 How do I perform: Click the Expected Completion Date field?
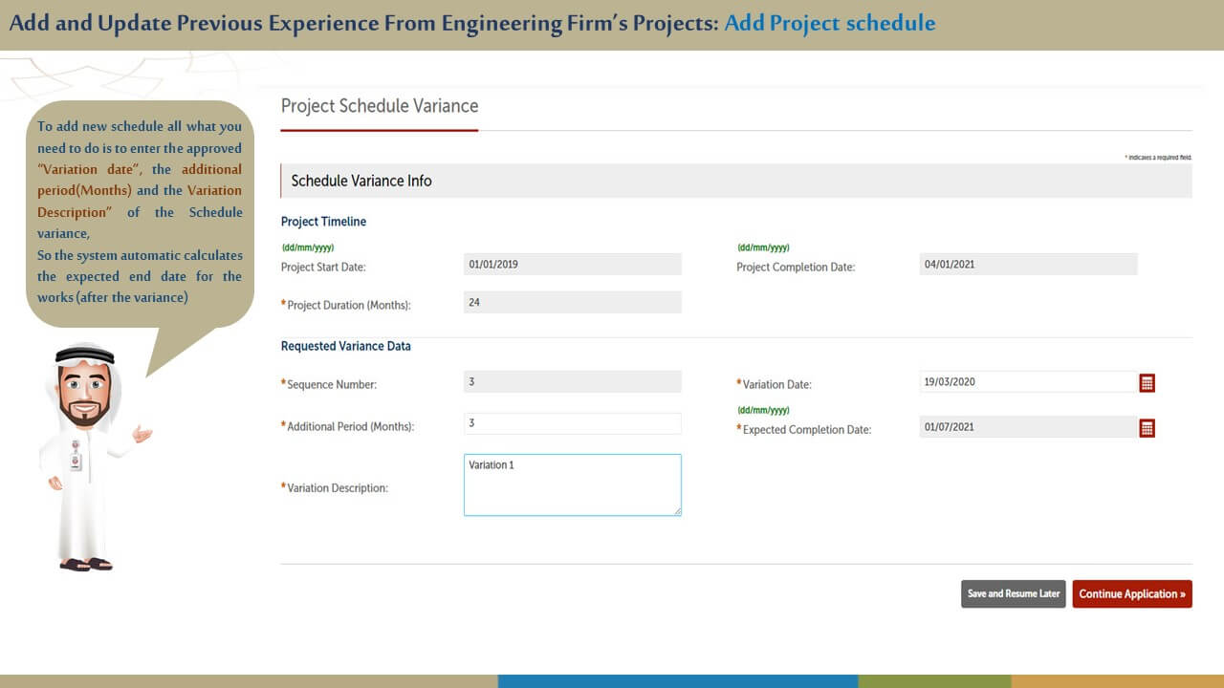(1027, 427)
